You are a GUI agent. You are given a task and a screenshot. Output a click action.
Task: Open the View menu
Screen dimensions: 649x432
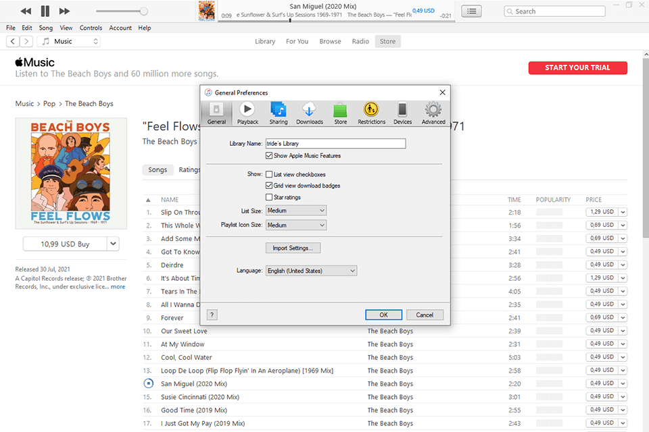[66, 28]
